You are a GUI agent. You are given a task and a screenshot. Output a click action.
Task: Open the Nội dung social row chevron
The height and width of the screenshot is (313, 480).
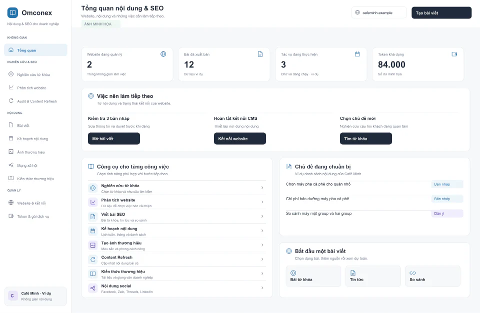click(x=262, y=288)
